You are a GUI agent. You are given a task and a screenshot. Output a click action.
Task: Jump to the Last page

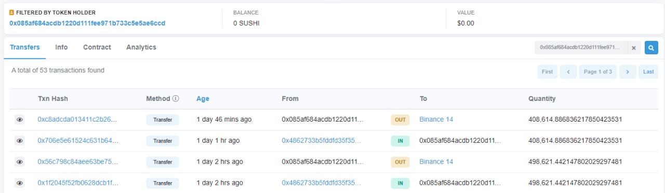[x=648, y=72]
